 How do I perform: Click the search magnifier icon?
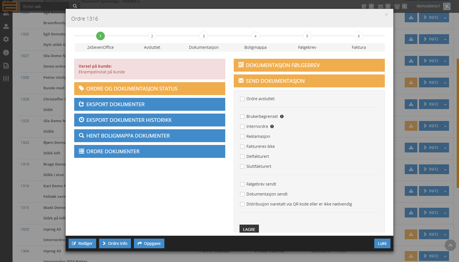point(75,6)
